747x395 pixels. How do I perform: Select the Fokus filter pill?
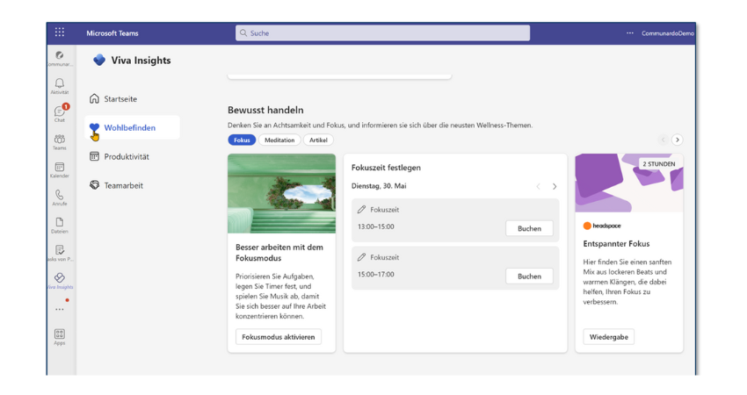coord(242,140)
